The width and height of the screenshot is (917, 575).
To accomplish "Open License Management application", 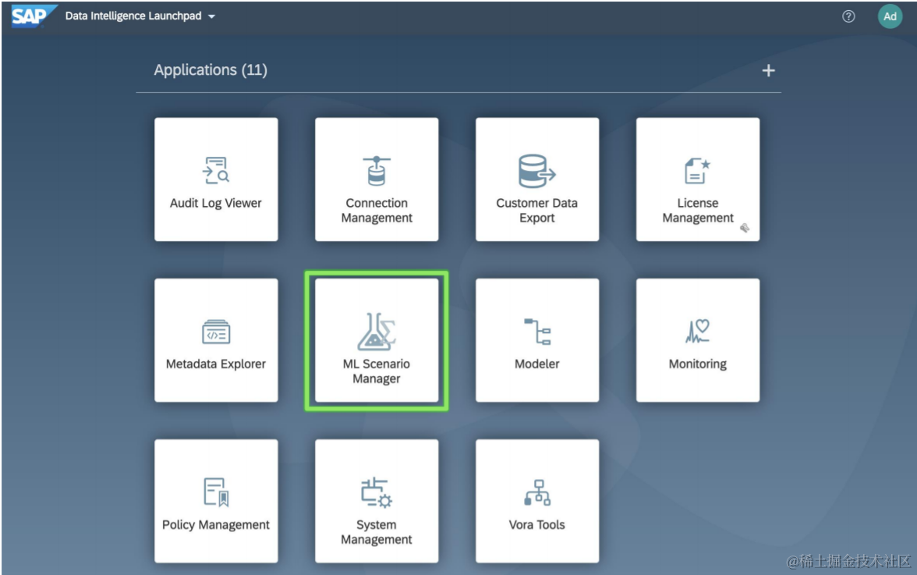I will (x=698, y=179).
